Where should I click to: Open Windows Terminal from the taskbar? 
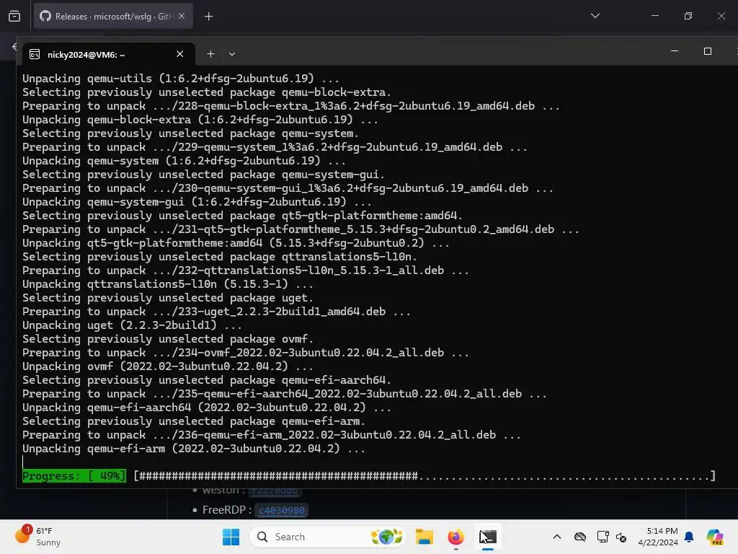point(488,537)
